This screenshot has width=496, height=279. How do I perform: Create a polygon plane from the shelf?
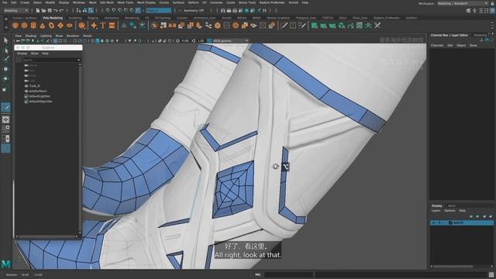(60, 26)
